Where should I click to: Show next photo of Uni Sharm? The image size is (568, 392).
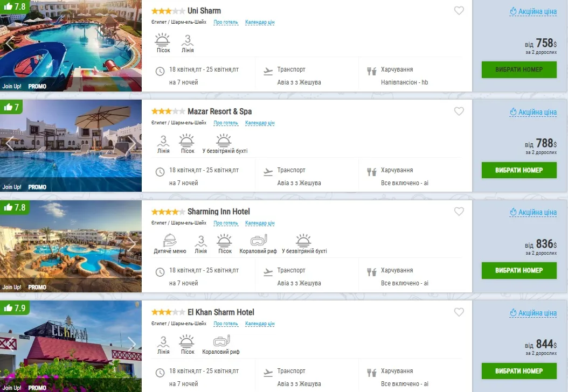coord(132,44)
